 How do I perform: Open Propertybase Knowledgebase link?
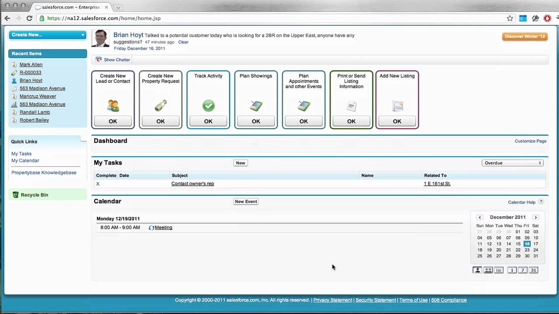click(44, 173)
